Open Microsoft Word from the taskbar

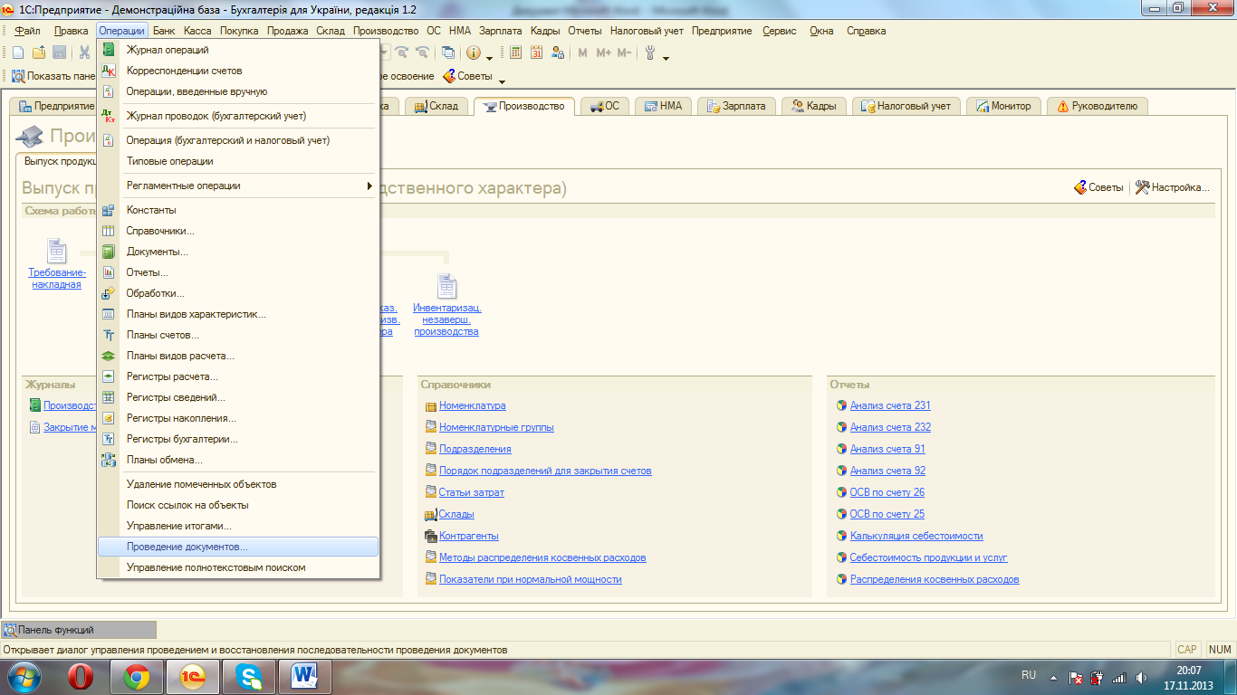pos(303,676)
